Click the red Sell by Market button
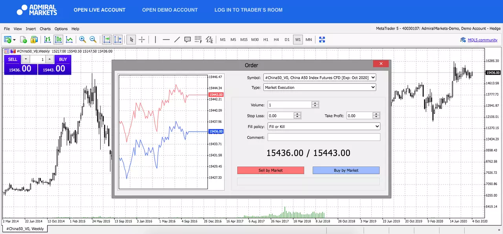 tap(271, 170)
